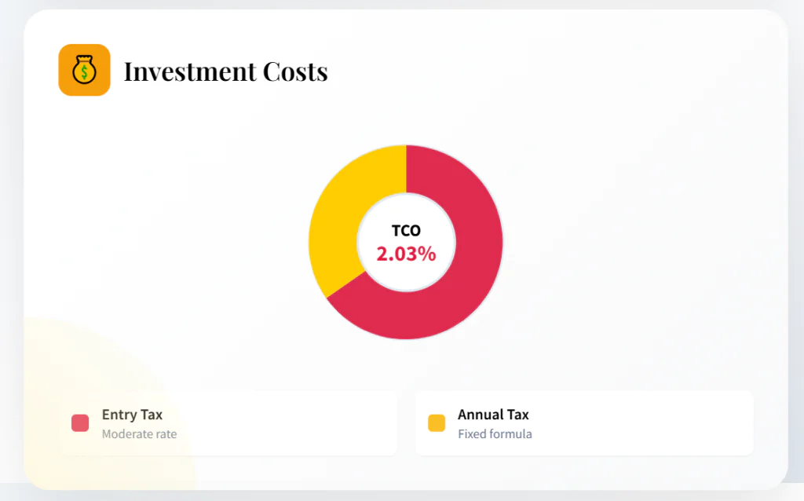The image size is (804, 501).
Task: Click the yellow Annual Tax legend swatch
Action: coord(437,423)
